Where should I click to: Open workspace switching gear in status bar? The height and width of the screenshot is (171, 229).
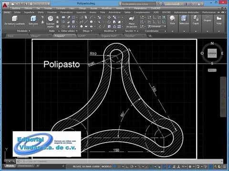click(190, 166)
